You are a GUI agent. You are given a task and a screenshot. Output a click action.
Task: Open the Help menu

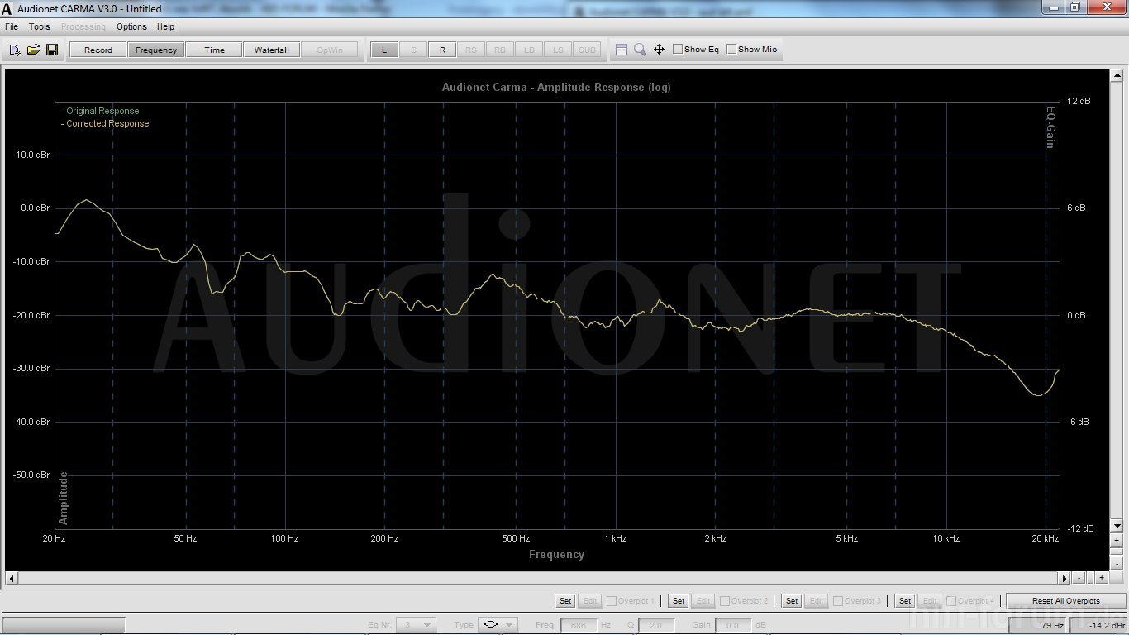pos(166,27)
